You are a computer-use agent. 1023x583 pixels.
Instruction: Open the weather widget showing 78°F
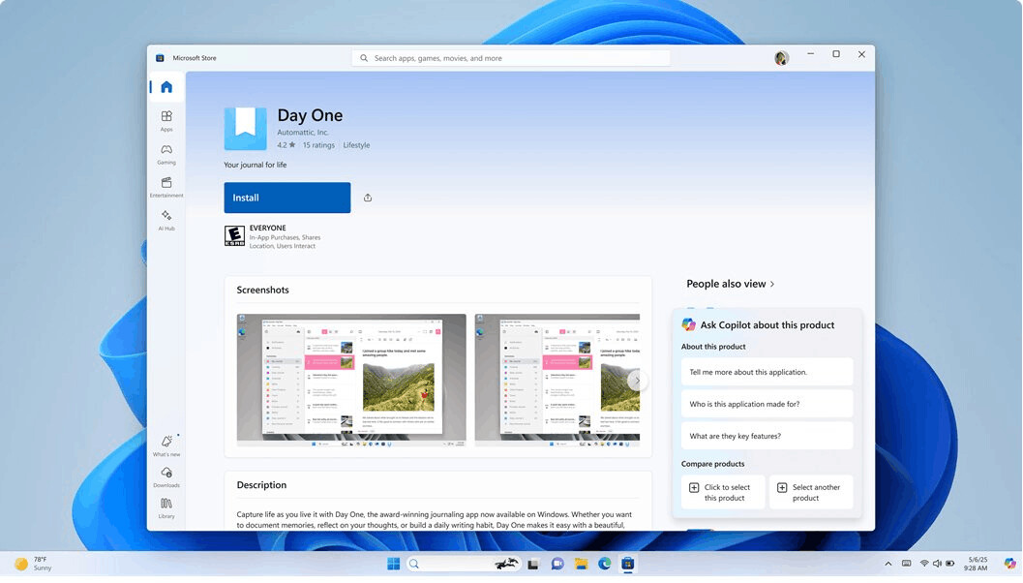point(34,564)
